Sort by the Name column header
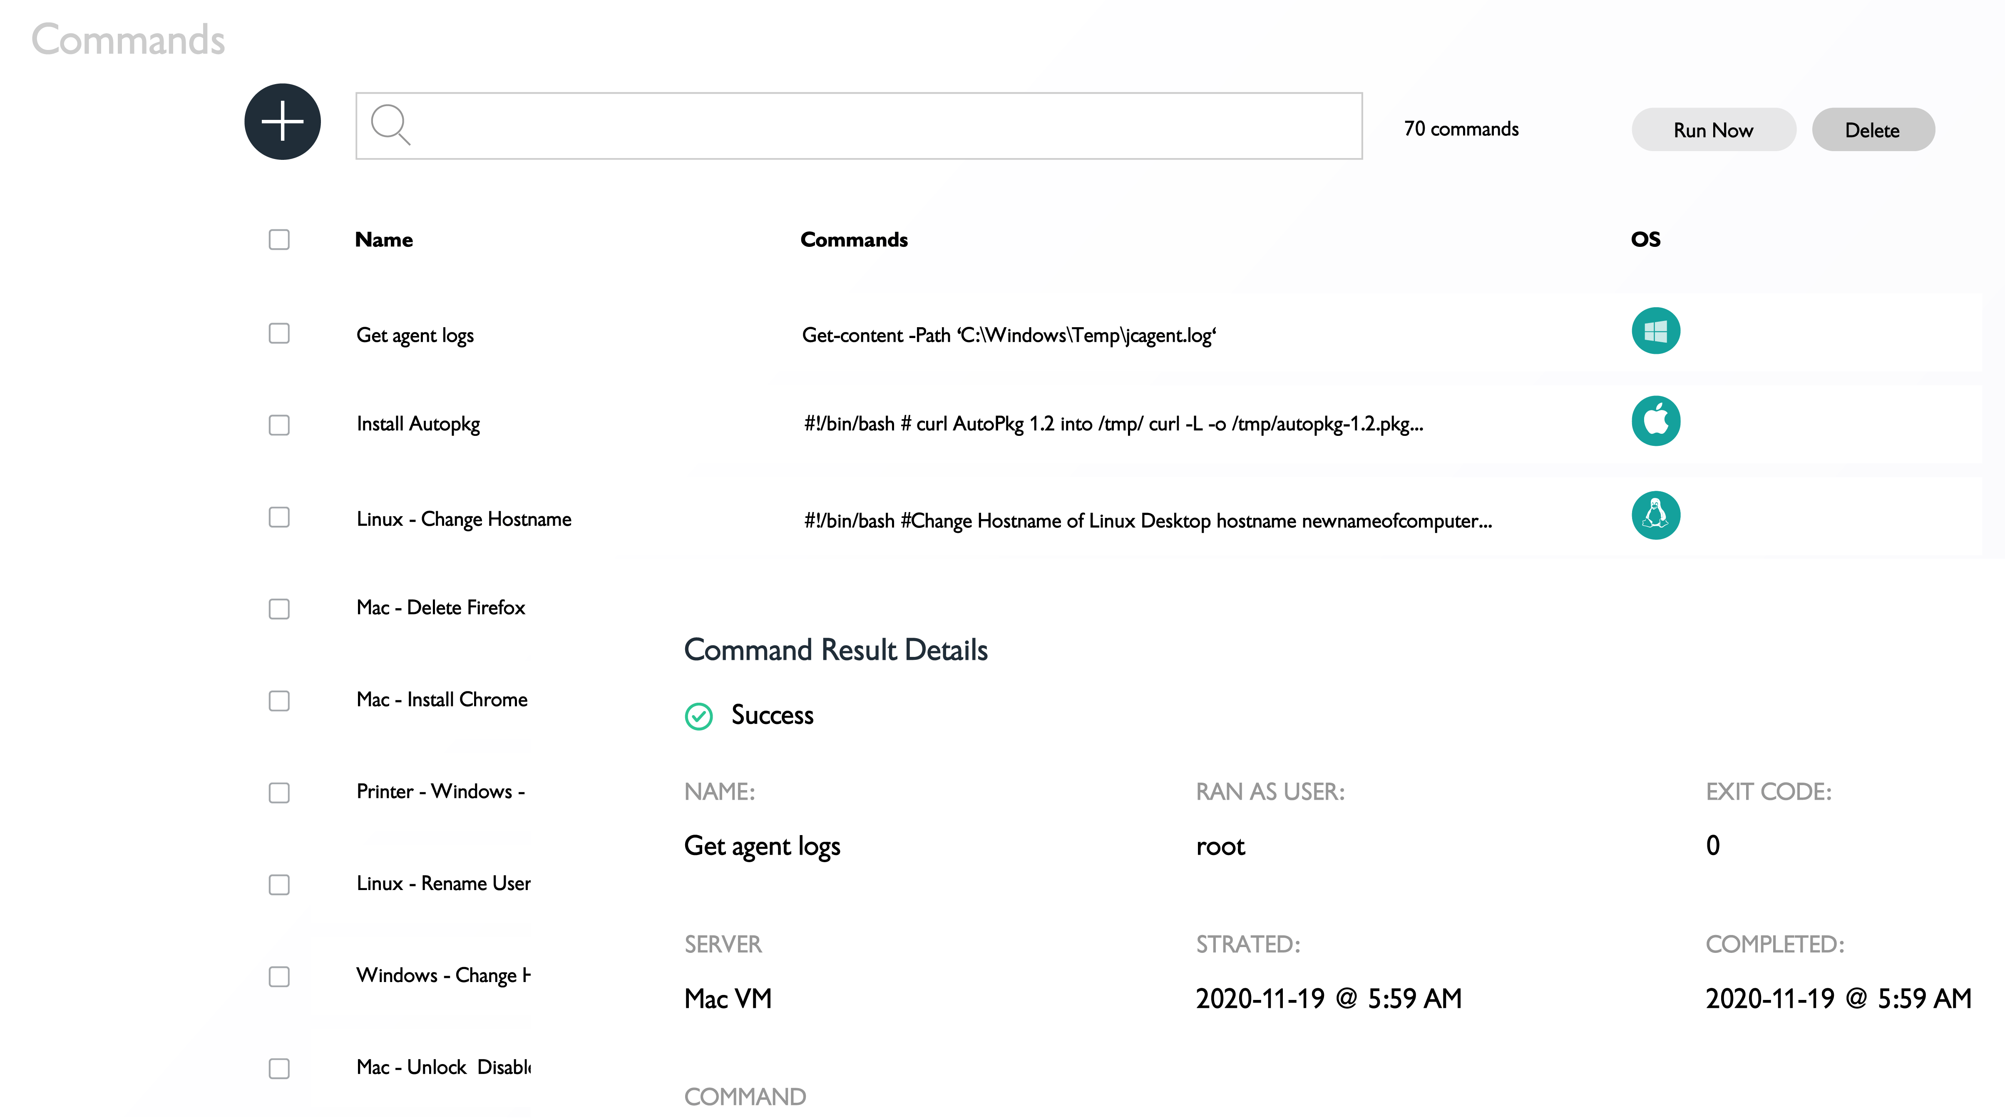The width and height of the screenshot is (2005, 1119). pos(384,240)
